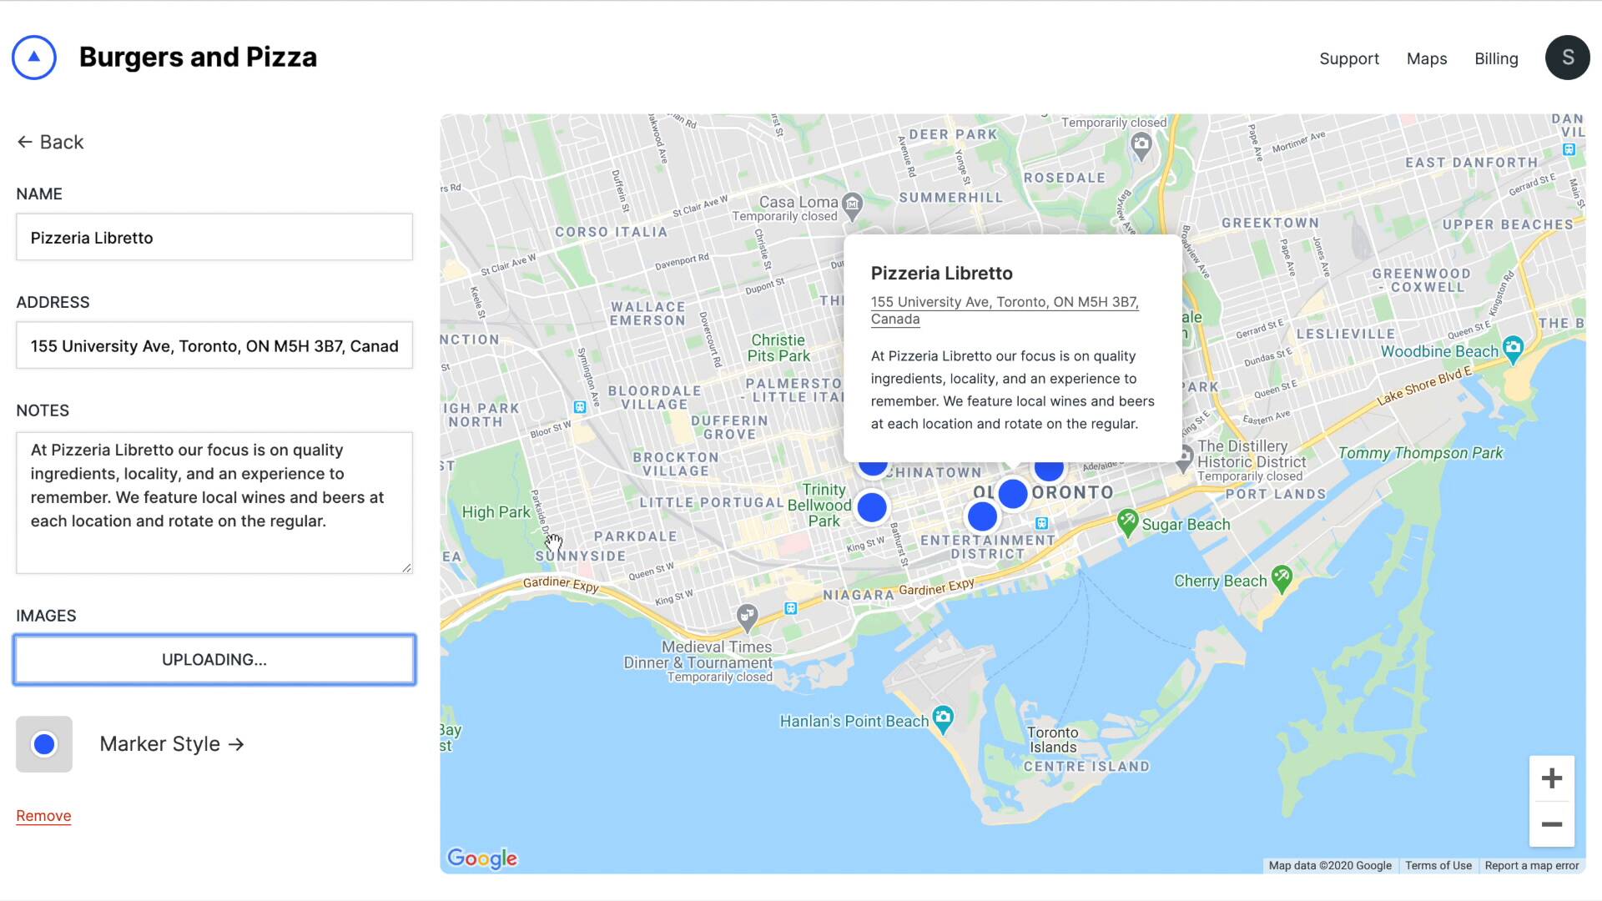Click the Uploading images button
1602x901 pixels.
214,659
